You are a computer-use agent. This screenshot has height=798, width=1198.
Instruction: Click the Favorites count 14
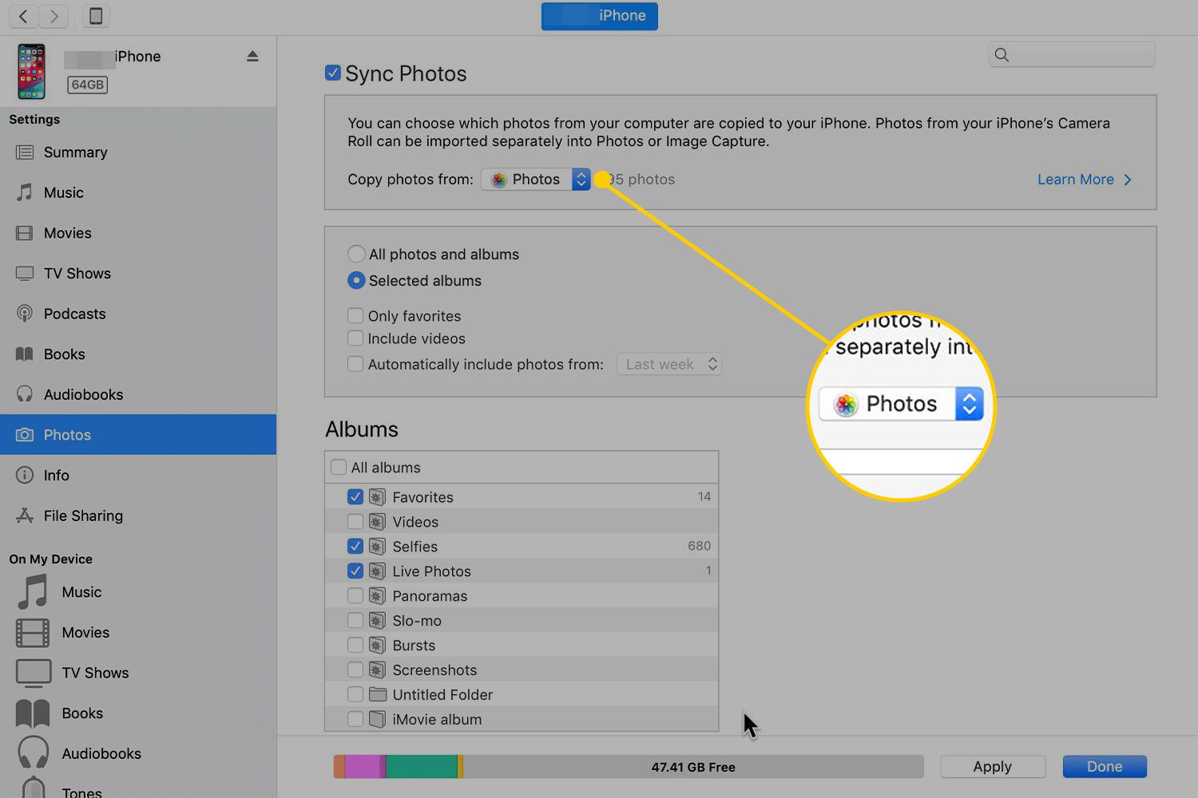tap(704, 496)
